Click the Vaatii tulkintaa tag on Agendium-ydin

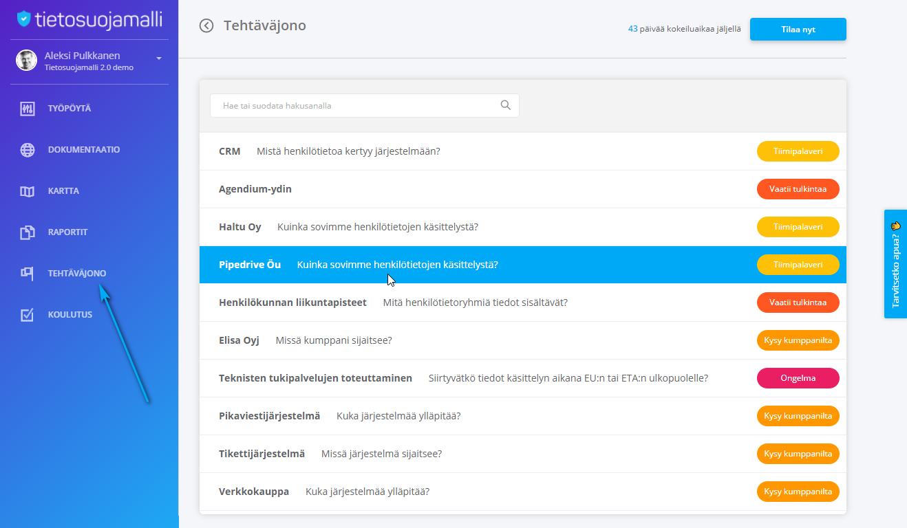(x=798, y=189)
